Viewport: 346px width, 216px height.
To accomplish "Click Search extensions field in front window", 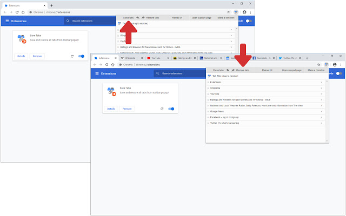I will 180,73.
